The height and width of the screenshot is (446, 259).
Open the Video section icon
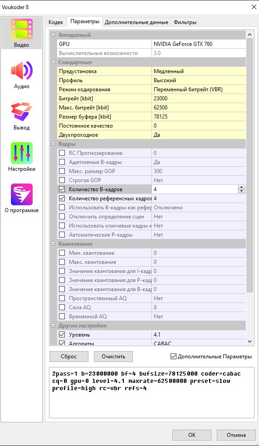pyautogui.click(x=22, y=29)
